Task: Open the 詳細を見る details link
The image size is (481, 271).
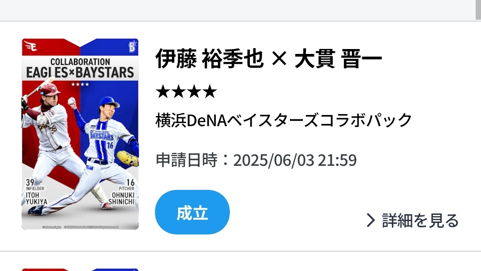Action: click(412, 220)
